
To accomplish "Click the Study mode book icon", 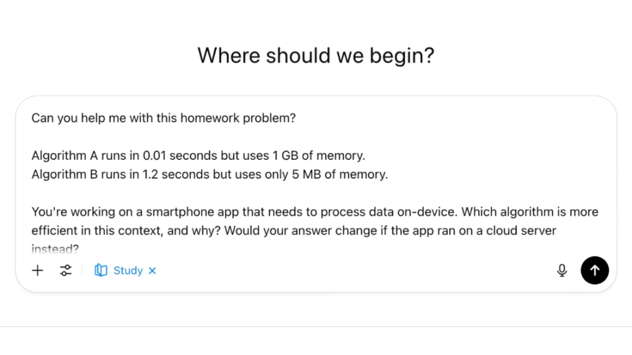I will point(100,270).
